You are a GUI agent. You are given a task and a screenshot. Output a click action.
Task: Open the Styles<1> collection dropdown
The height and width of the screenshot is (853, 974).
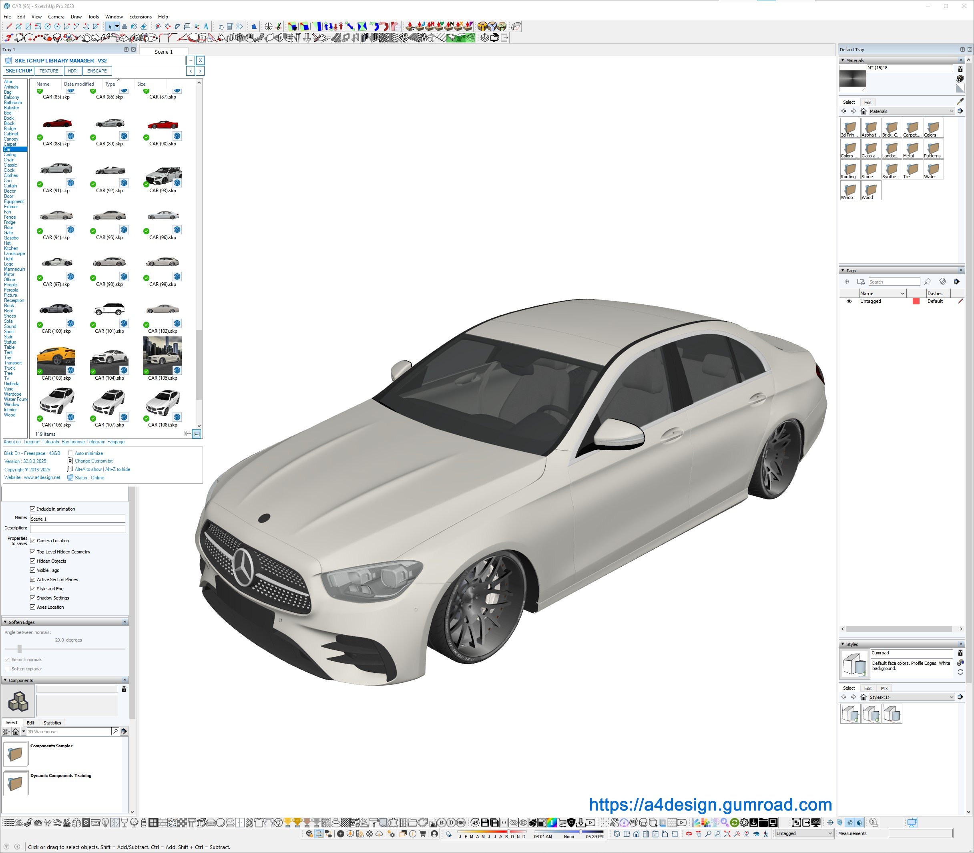tap(951, 697)
